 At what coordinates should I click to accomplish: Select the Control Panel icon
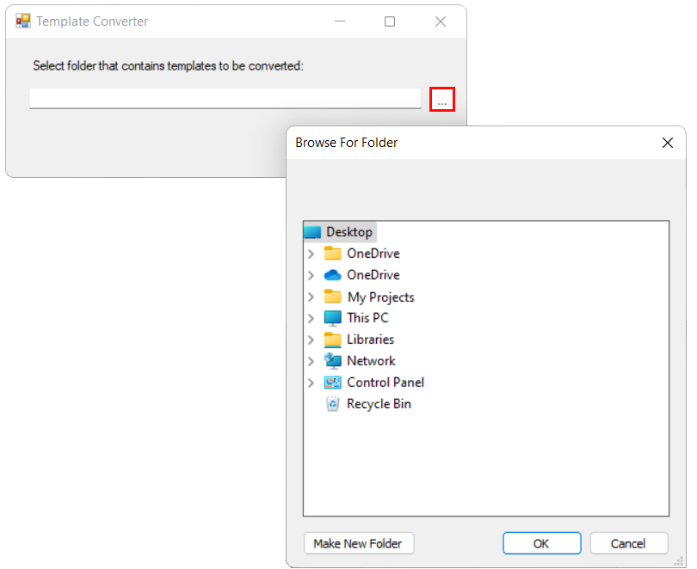(x=332, y=382)
